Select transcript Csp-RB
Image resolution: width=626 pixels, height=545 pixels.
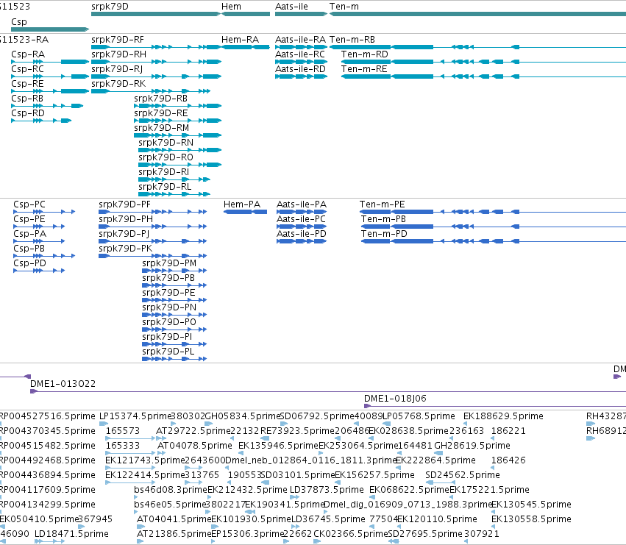47,106
